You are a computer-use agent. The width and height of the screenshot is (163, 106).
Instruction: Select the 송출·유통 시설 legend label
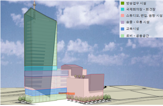[x=138, y=22]
